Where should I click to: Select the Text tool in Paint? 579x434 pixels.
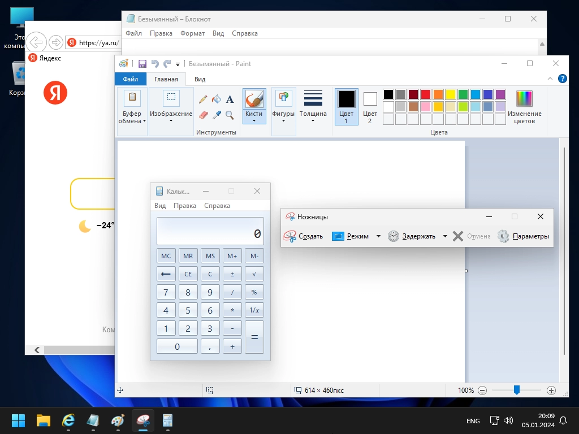(230, 99)
